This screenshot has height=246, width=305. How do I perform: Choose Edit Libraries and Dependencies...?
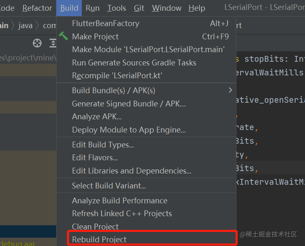coord(146,171)
